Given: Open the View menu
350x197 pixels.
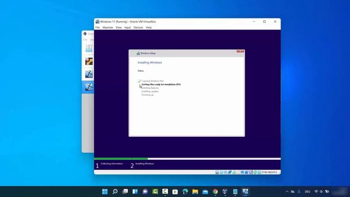Looking at the screenshot, I should pyautogui.click(x=119, y=27).
